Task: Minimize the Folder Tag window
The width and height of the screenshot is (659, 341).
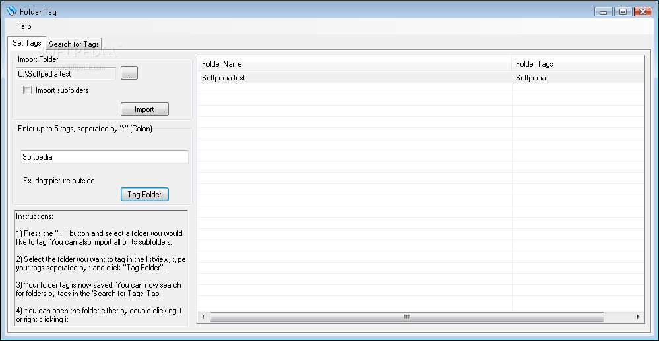Action: tap(603, 12)
